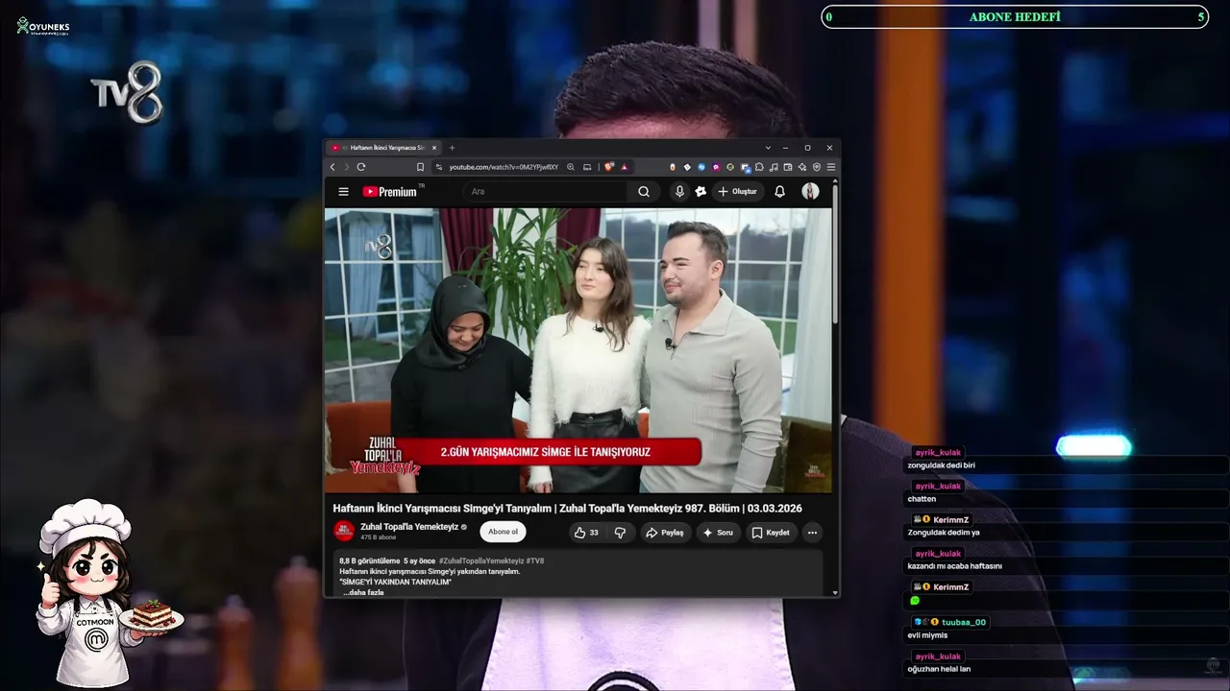Click the ABONE HEDEFİ goal bar
The width and height of the screenshot is (1230, 691).
pos(1015,17)
